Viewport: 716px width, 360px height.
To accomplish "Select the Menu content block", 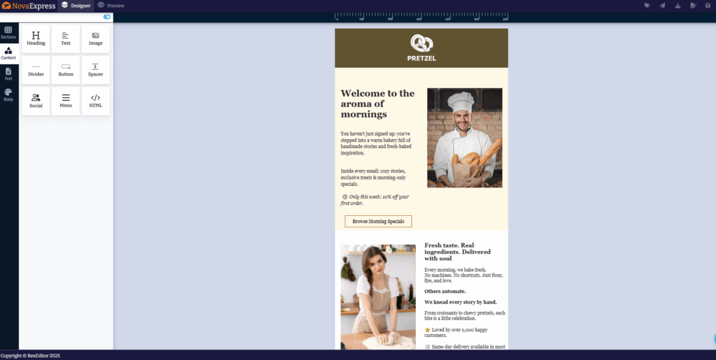I will point(66,101).
